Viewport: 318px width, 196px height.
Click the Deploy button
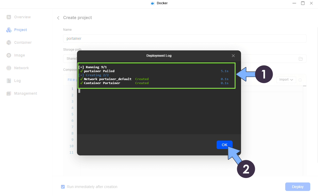click(297, 187)
